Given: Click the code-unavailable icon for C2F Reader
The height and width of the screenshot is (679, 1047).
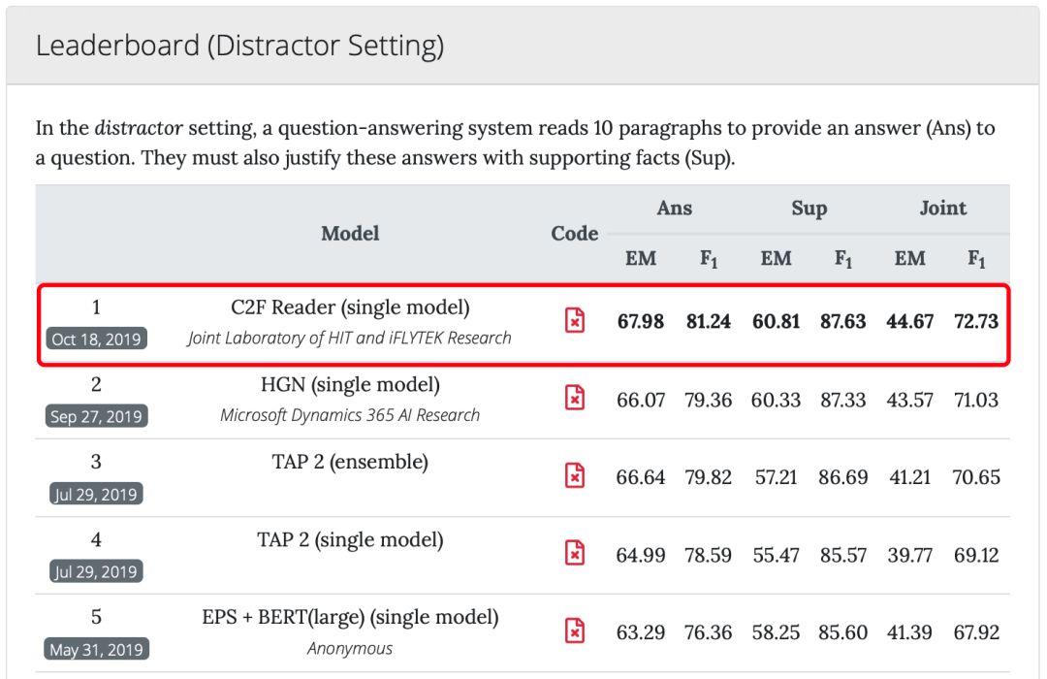Looking at the screenshot, I should [x=575, y=320].
